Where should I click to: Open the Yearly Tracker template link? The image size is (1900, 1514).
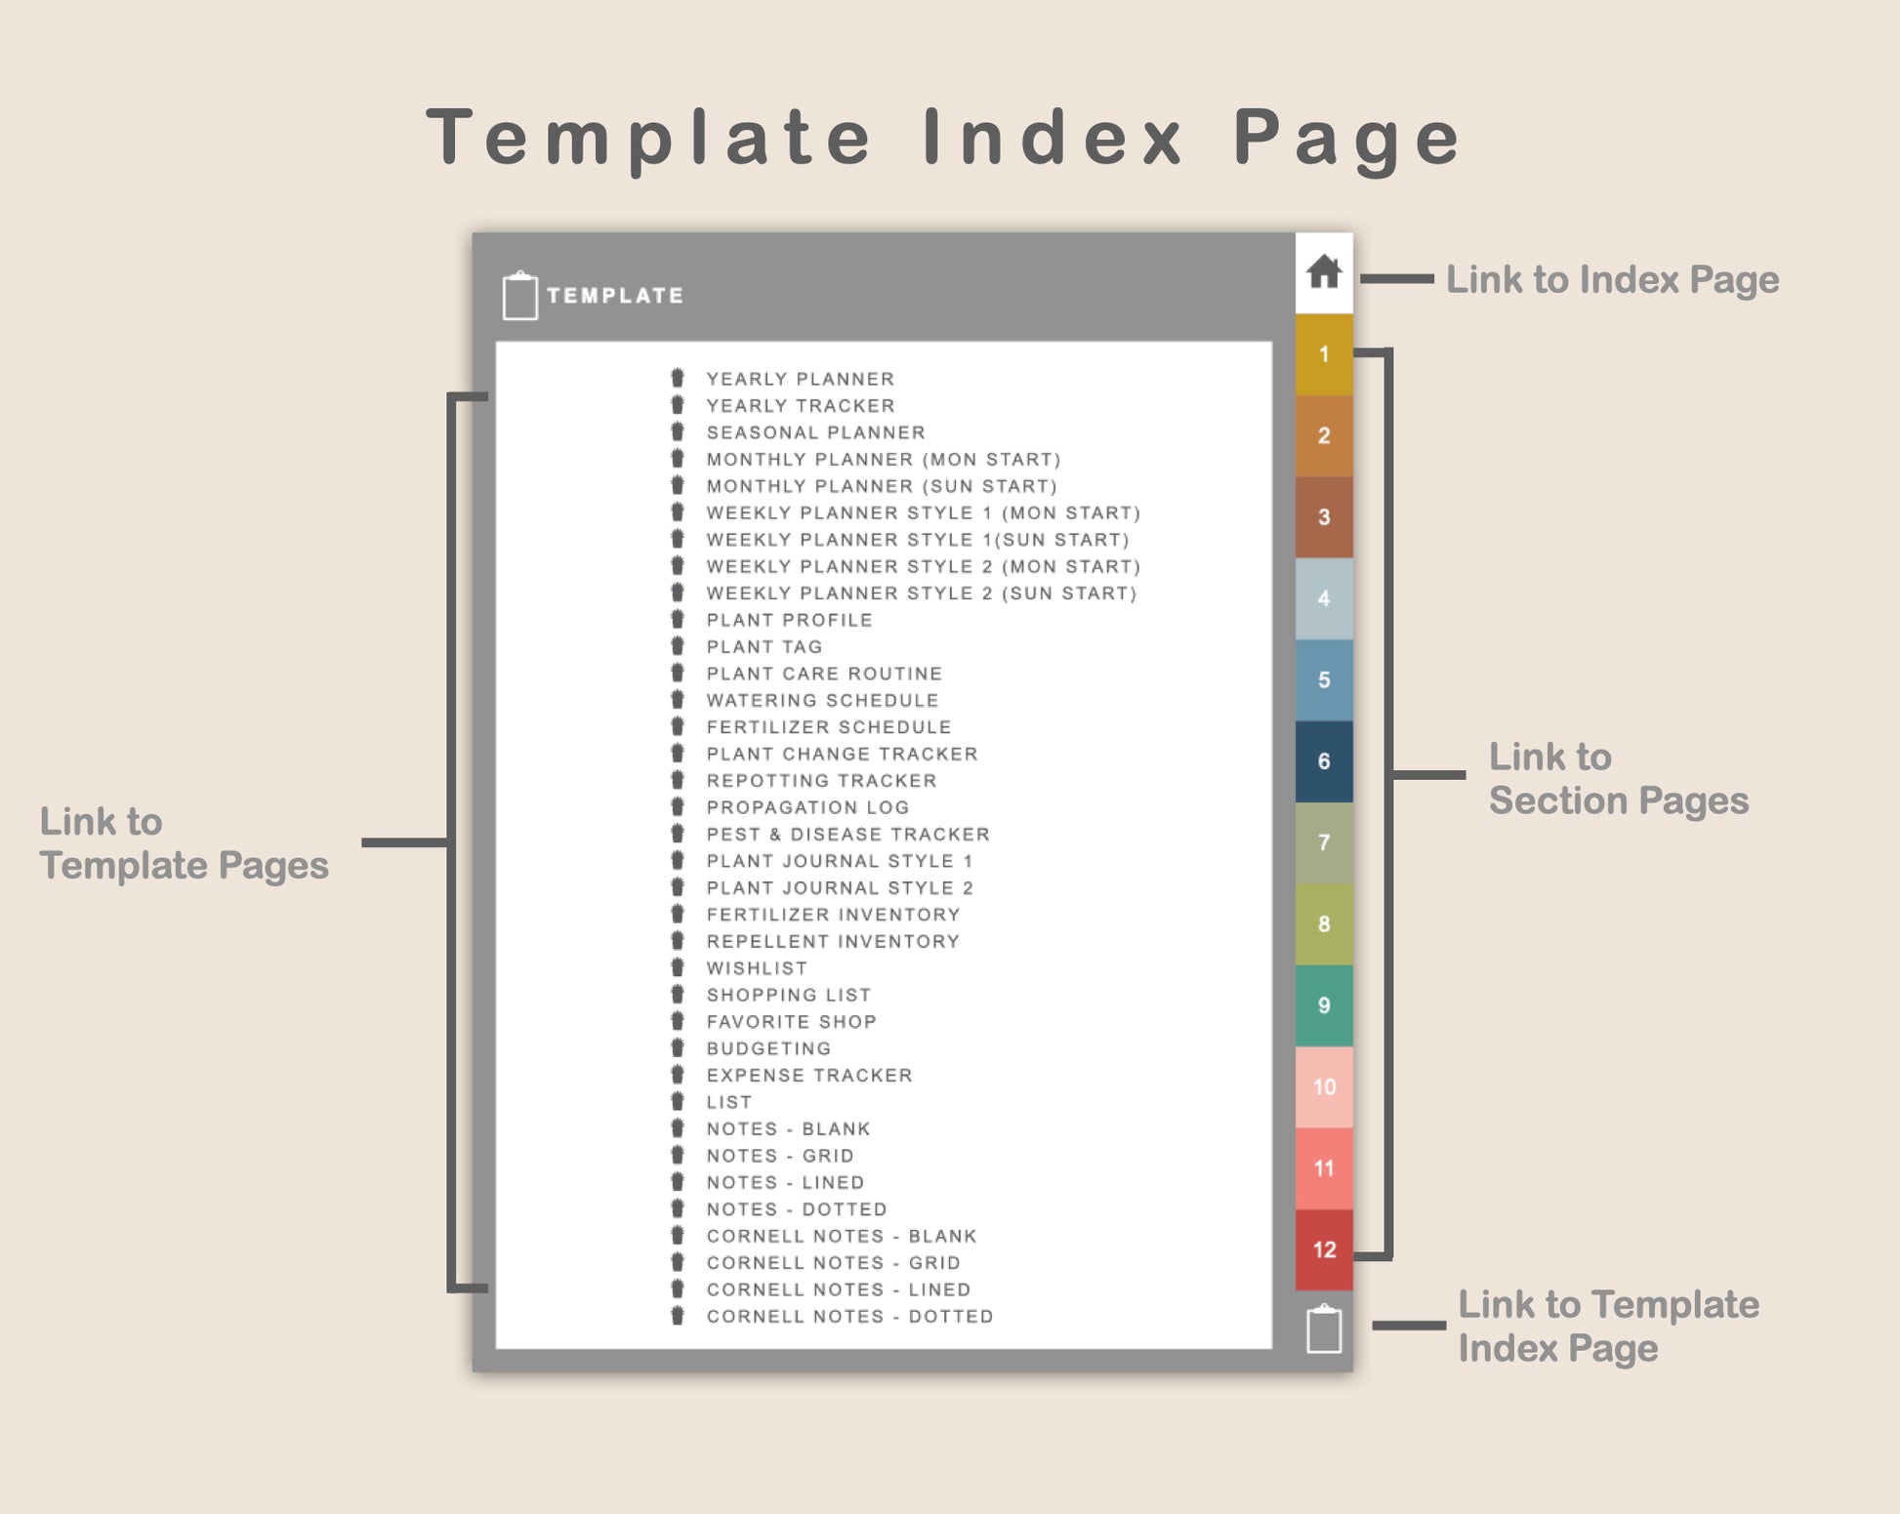click(800, 405)
